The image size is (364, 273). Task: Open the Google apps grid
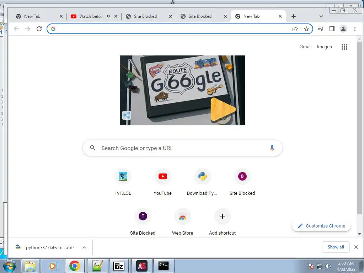click(x=344, y=47)
